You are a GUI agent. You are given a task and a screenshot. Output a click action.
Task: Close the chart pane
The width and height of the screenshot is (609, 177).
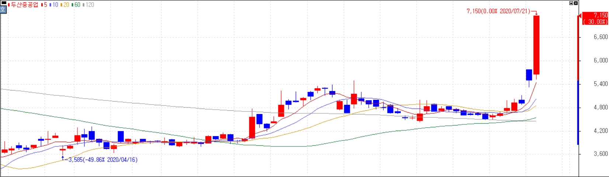click(576, 3)
